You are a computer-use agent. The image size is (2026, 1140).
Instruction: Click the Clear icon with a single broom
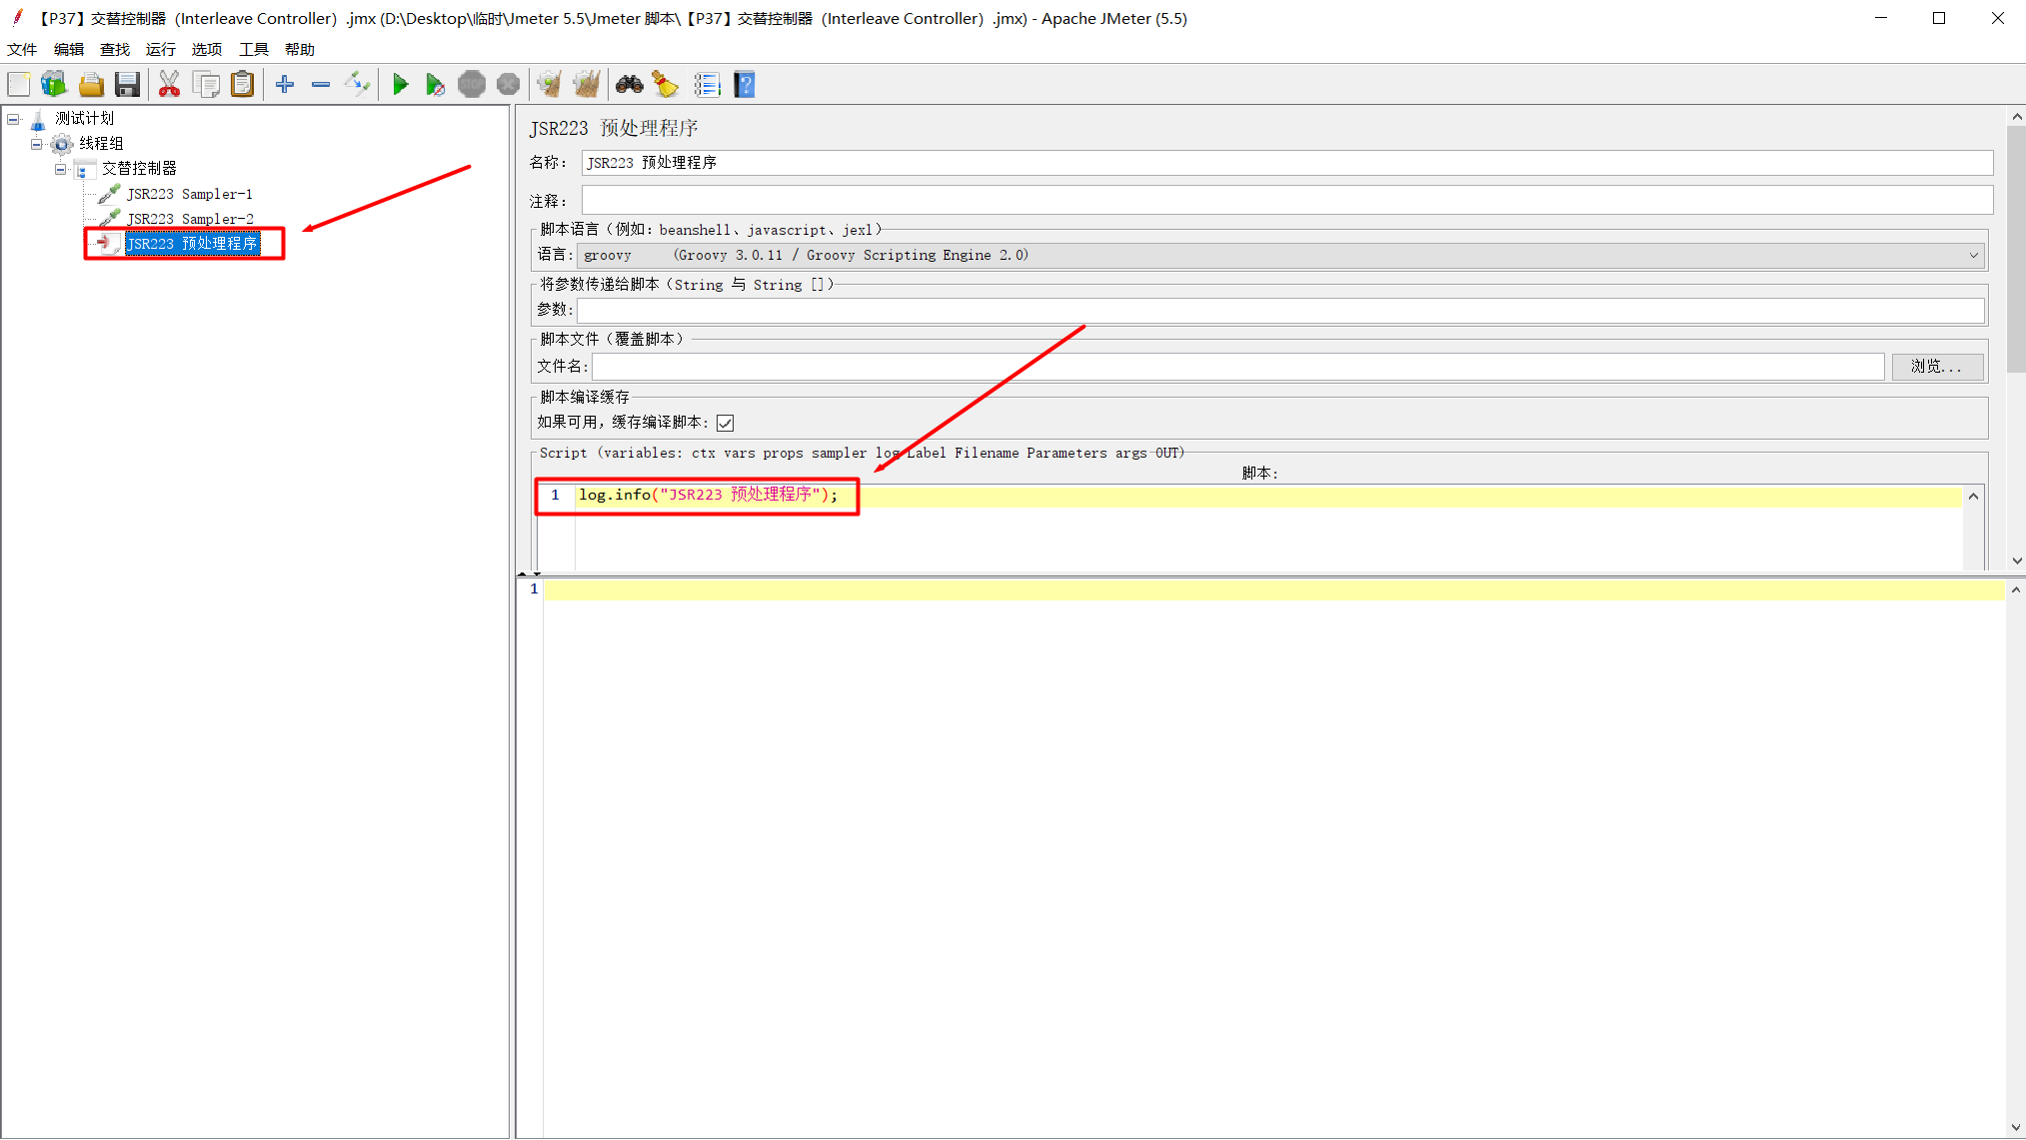pyautogui.click(x=549, y=85)
